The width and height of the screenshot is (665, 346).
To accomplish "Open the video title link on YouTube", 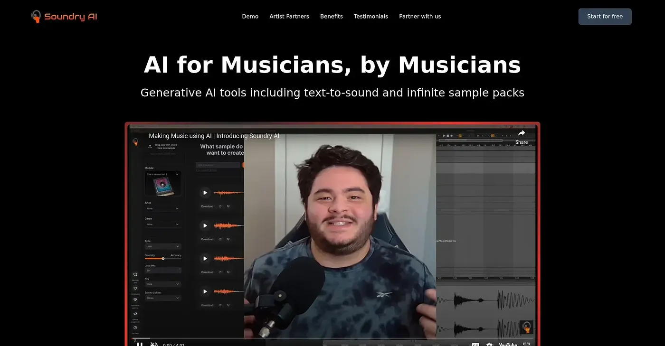I will pyautogui.click(x=214, y=136).
